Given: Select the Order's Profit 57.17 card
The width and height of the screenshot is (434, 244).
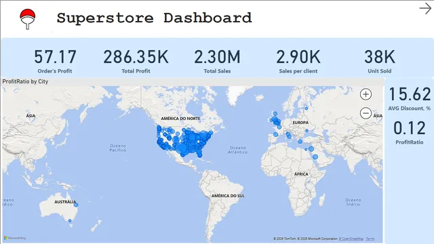Looking at the screenshot, I should click(55, 62).
